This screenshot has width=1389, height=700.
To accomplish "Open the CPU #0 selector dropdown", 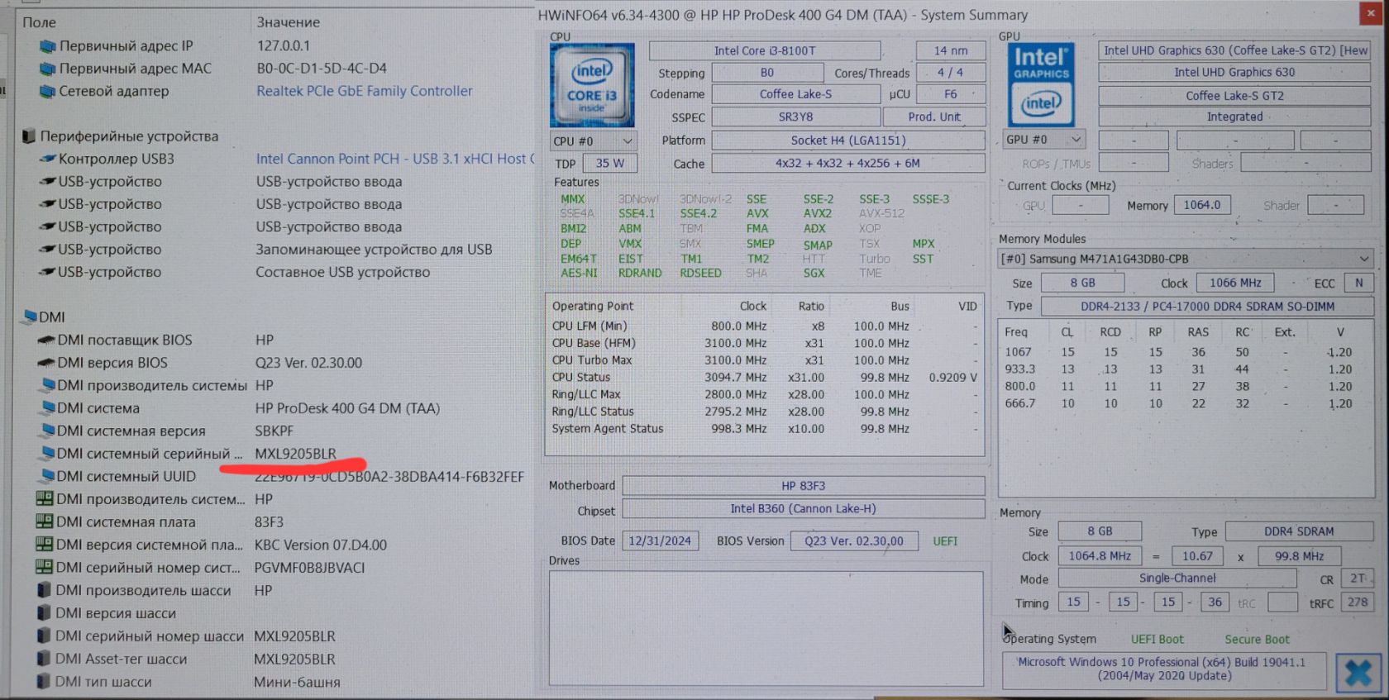I will [593, 141].
